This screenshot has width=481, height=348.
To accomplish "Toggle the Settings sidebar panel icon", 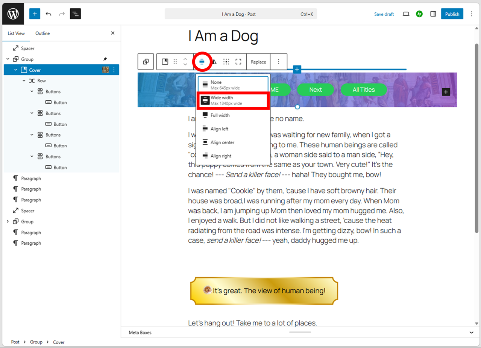I will (x=433, y=14).
